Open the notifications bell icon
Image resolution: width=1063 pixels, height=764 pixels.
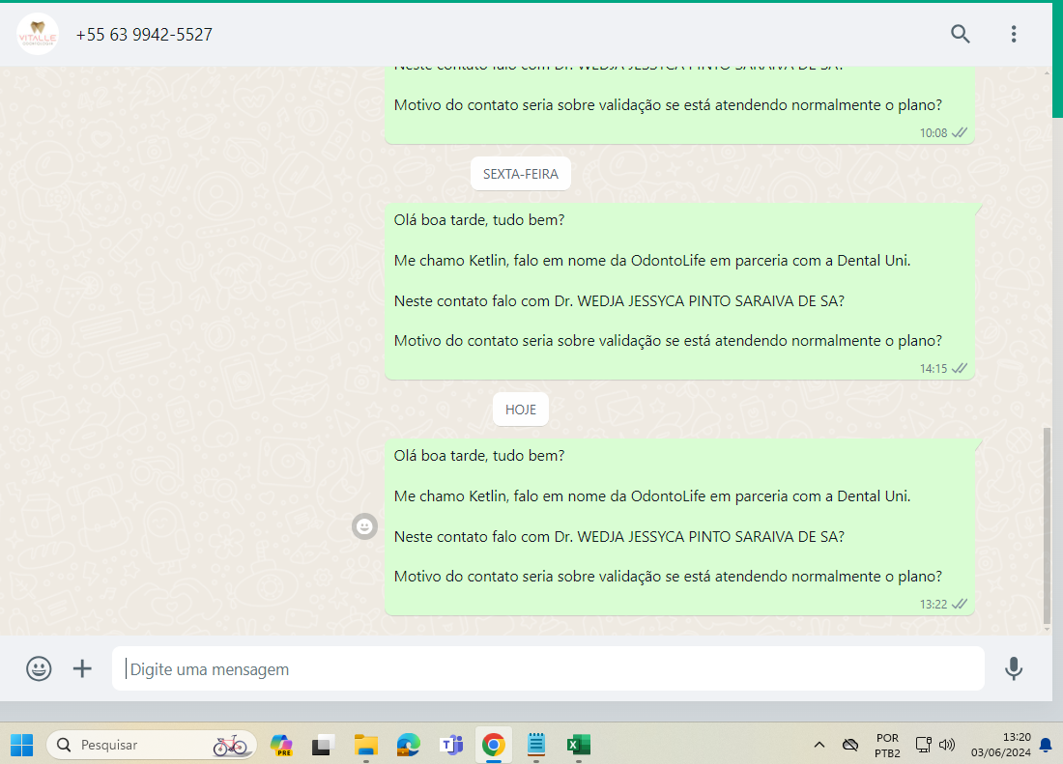(x=1046, y=745)
